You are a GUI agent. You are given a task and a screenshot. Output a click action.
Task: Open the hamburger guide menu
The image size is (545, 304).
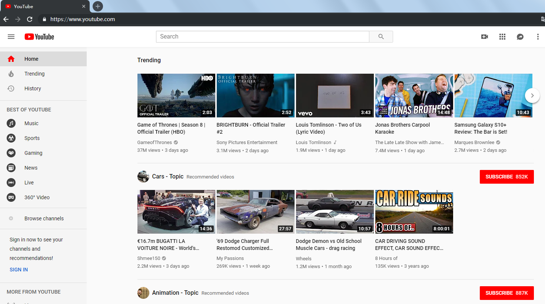tap(11, 37)
